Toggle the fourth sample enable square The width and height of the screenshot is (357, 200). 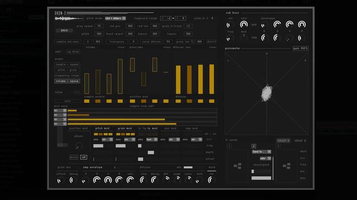pyautogui.click(x=120, y=101)
